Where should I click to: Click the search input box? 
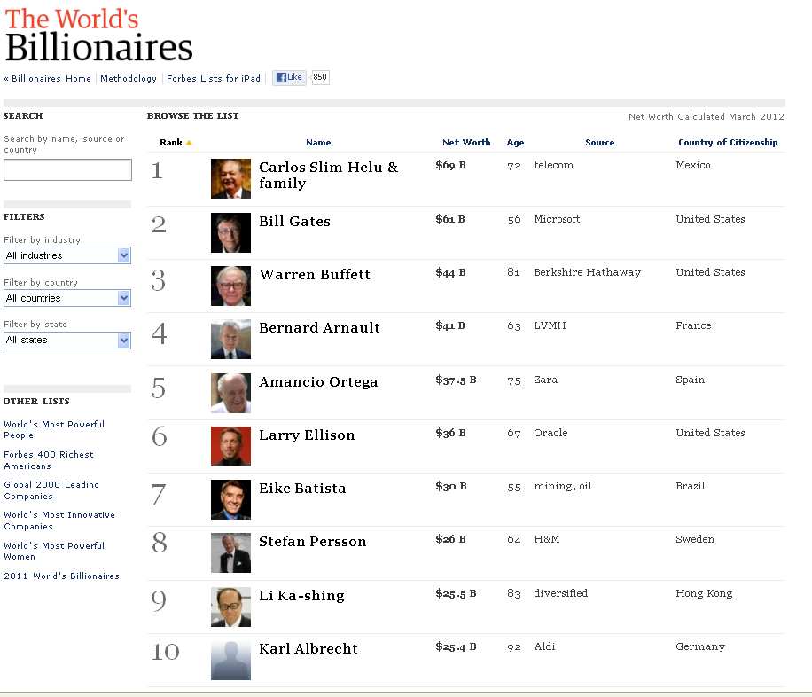[x=67, y=170]
